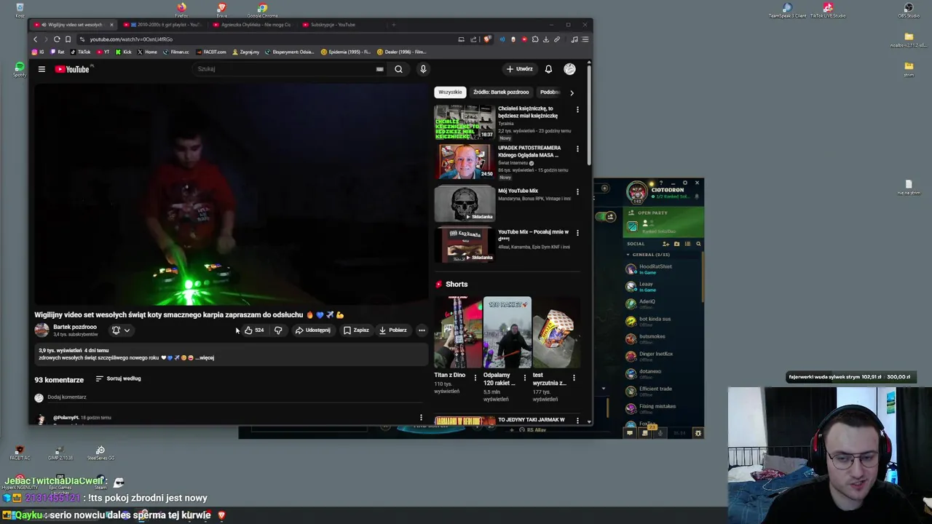This screenshot has width=932, height=524.
Task: Expand description with ...więcej
Action: (206, 358)
